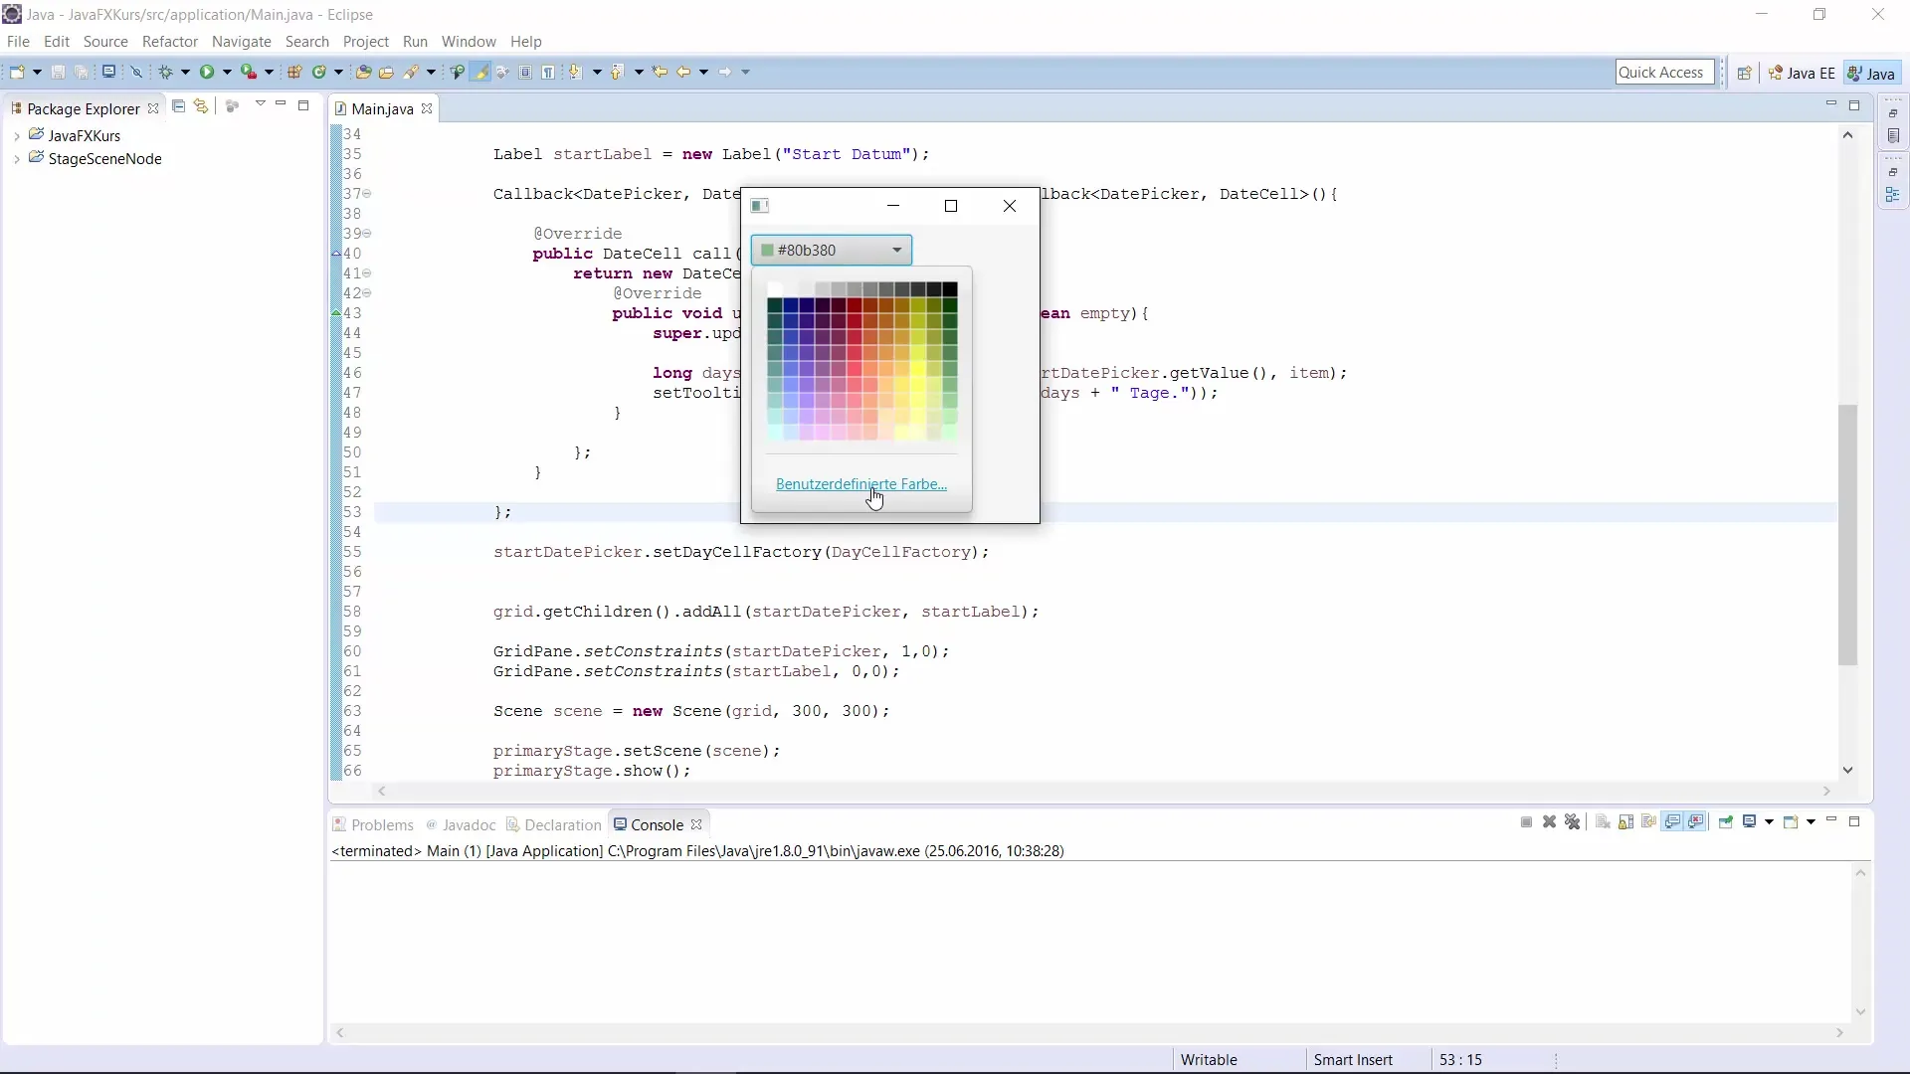Open the Open Console dropdown arrow

click(1811, 821)
